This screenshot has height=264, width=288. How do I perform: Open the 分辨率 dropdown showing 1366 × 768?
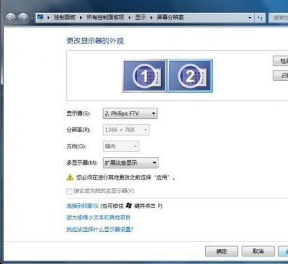click(126, 130)
